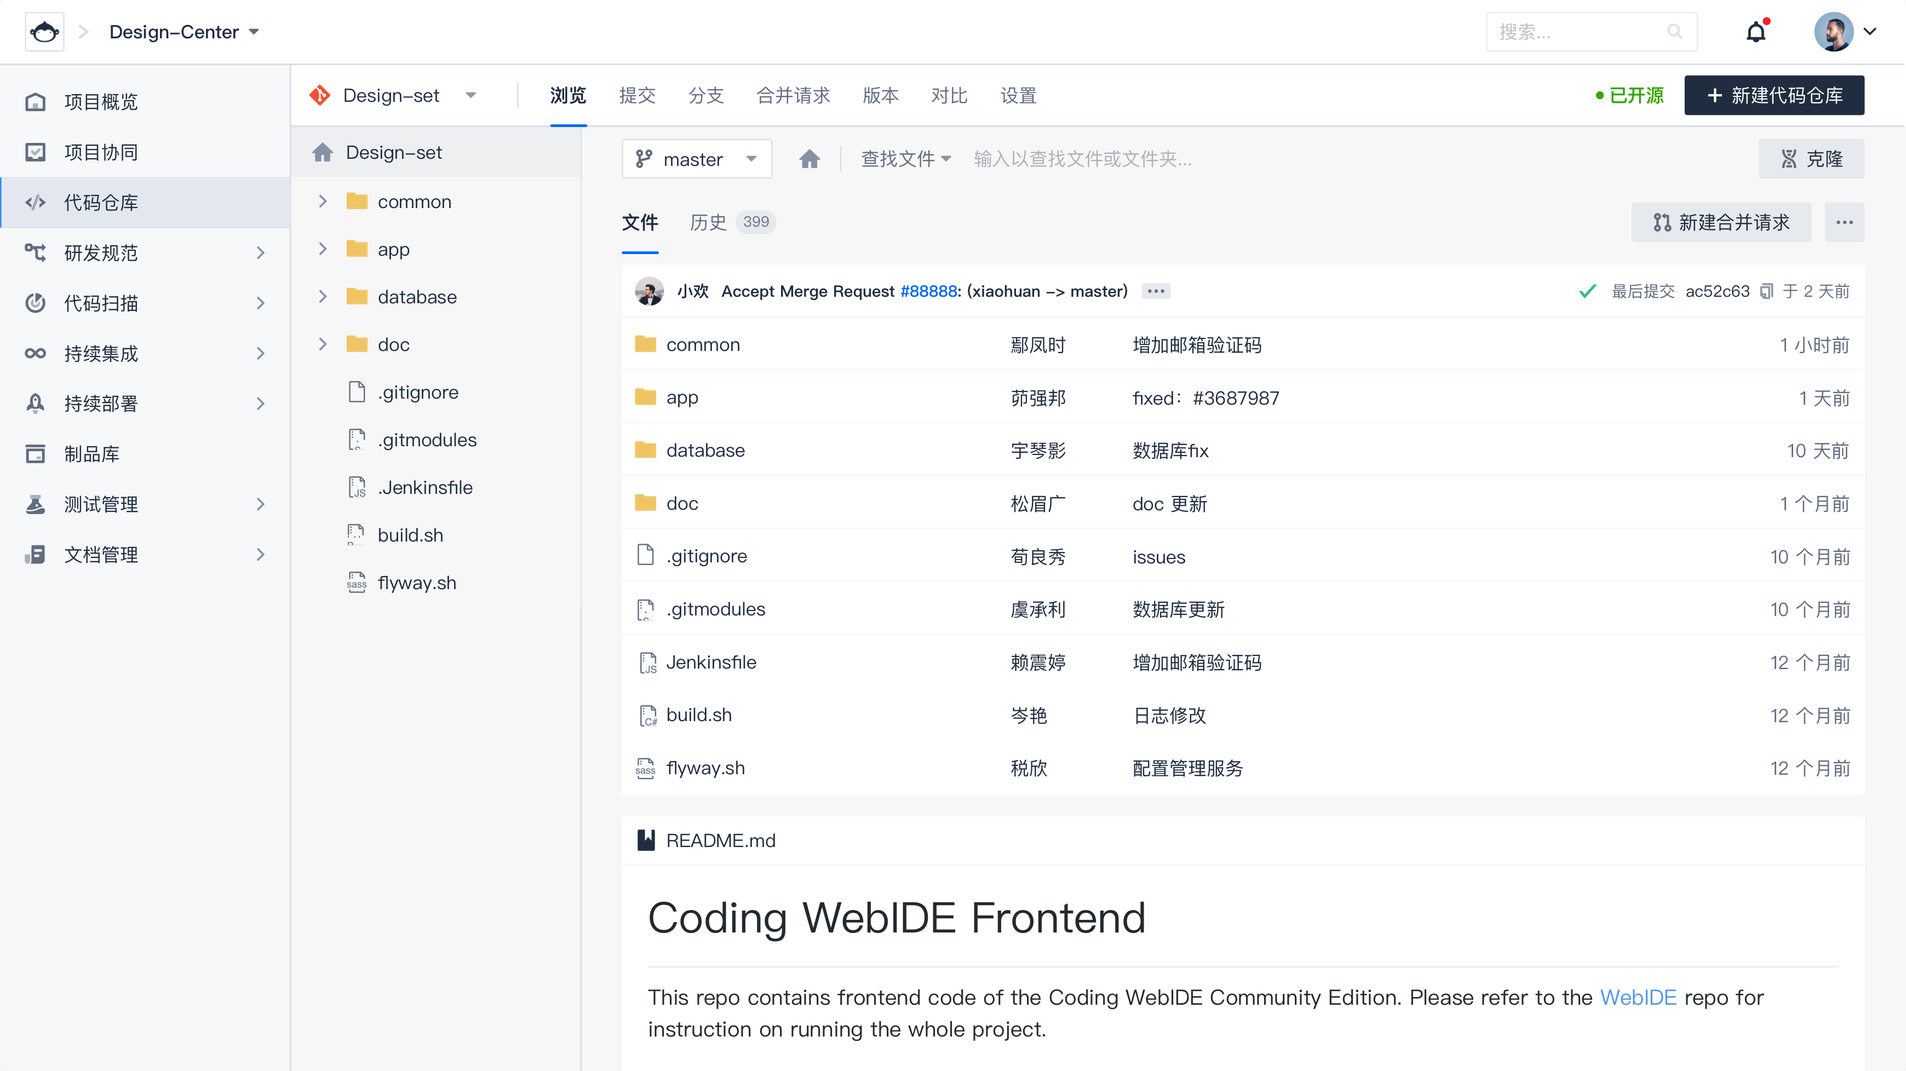Expand the 持续集成 sidebar section
Image resolution: width=1906 pixels, height=1071 pixels.
(x=260, y=354)
